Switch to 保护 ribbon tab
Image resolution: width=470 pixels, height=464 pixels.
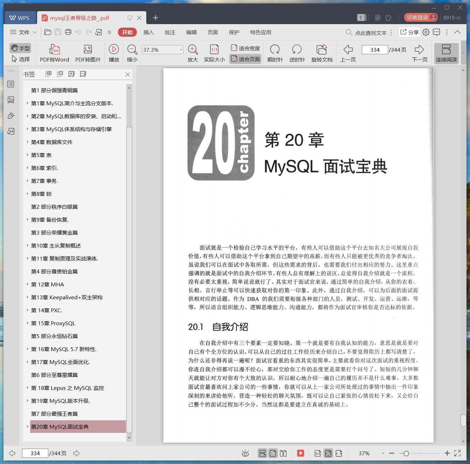click(234, 32)
